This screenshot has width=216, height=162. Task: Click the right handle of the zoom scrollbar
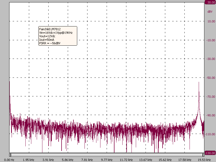pos(204,155)
